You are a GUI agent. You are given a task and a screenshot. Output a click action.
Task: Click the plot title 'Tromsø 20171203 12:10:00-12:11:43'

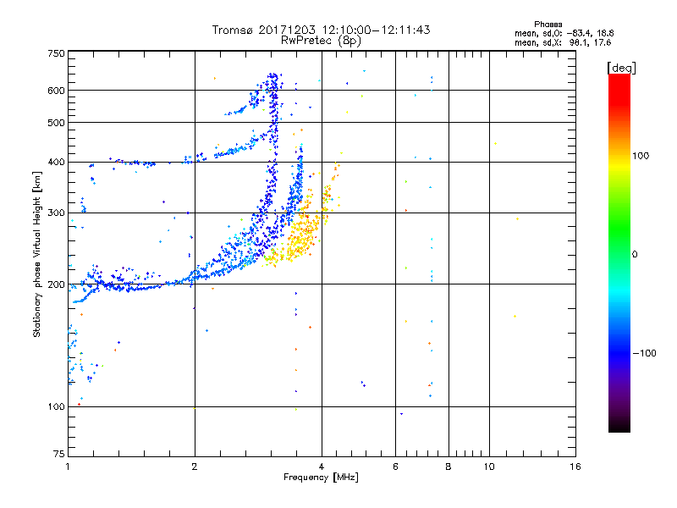pos(321,30)
